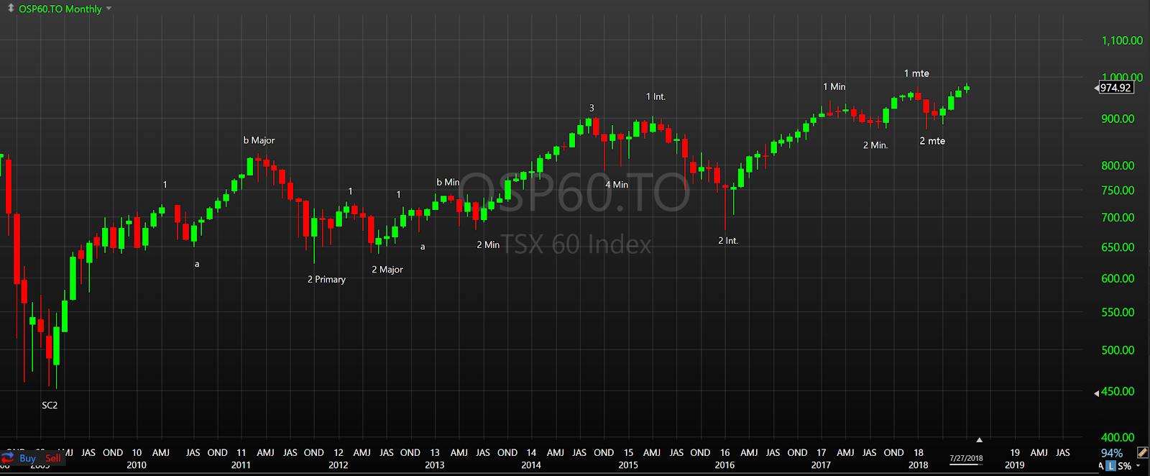Image resolution: width=1150 pixels, height=476 pixels.
Task: Toggle the S% scale button
Action: pos(1125,466)
